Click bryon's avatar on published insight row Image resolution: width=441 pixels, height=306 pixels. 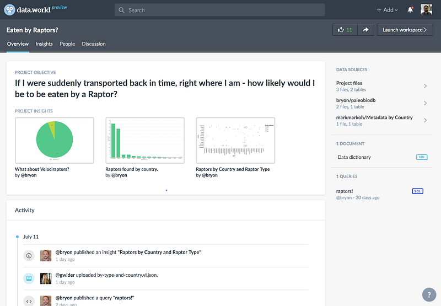46,256
